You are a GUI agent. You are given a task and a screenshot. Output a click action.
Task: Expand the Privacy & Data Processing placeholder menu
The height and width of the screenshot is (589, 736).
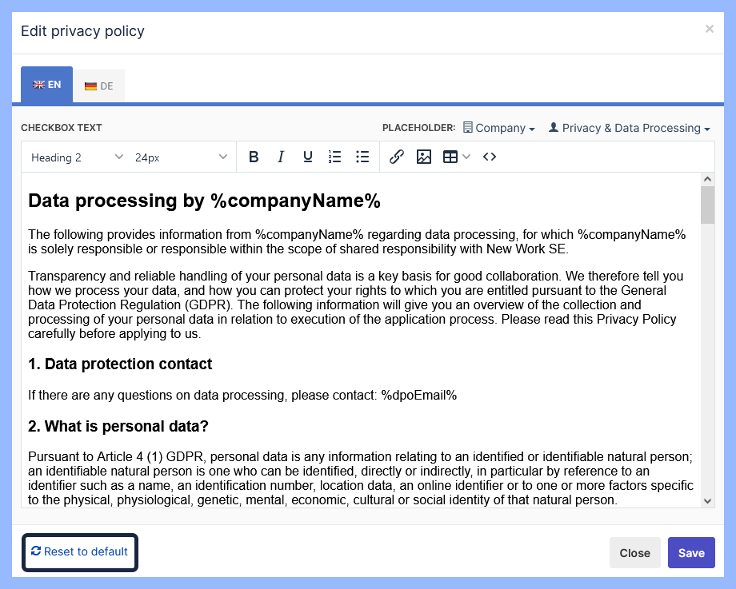pos(630,128)
